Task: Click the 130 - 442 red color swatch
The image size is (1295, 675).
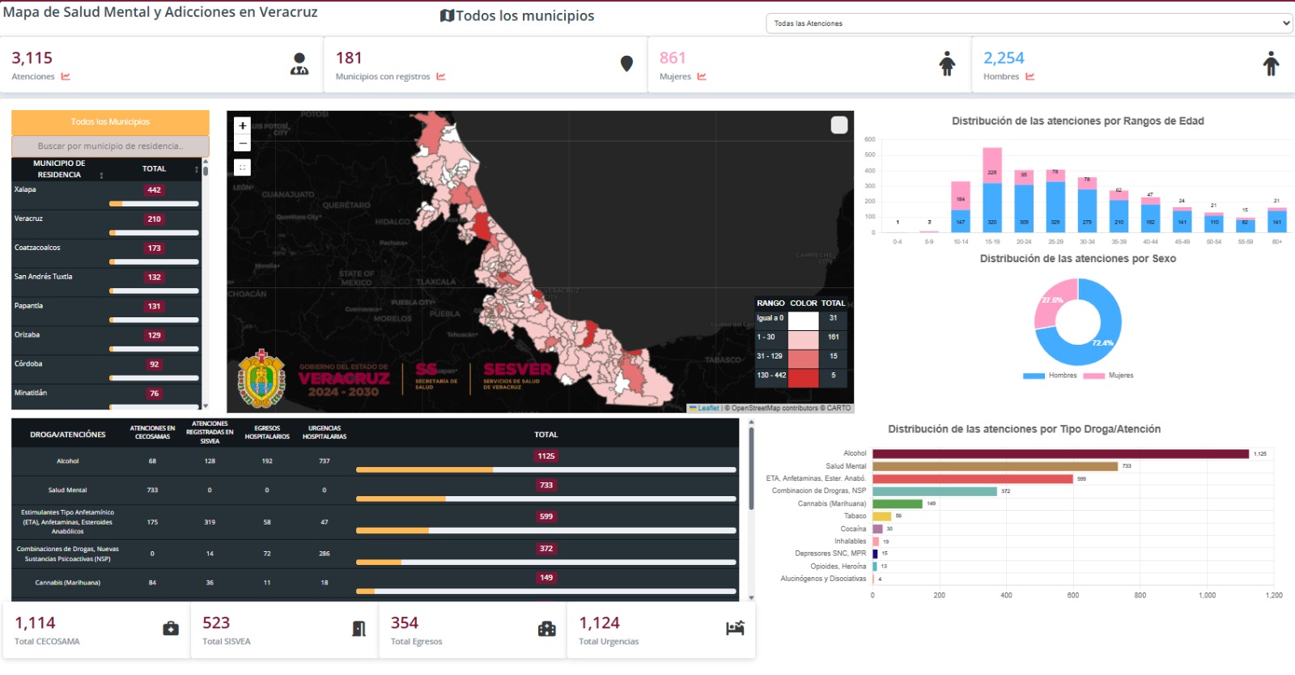Action: pos(803,376)
